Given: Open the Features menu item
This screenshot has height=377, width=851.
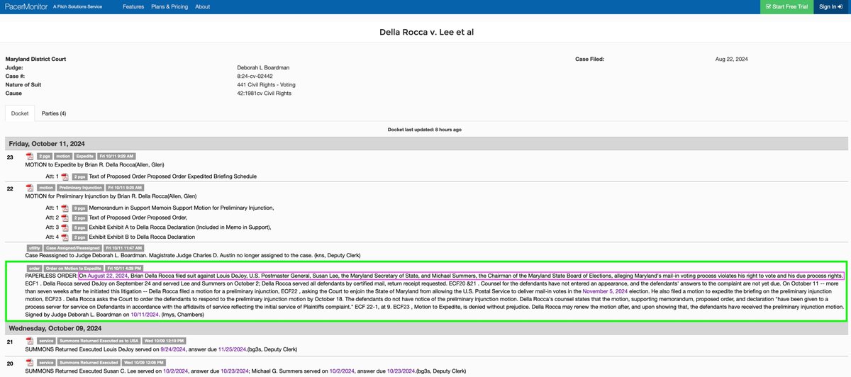Looking at the screenshot, I should 133,7.
